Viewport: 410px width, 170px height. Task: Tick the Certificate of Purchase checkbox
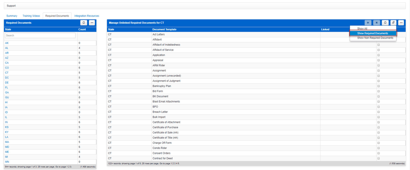coord(378,127)
